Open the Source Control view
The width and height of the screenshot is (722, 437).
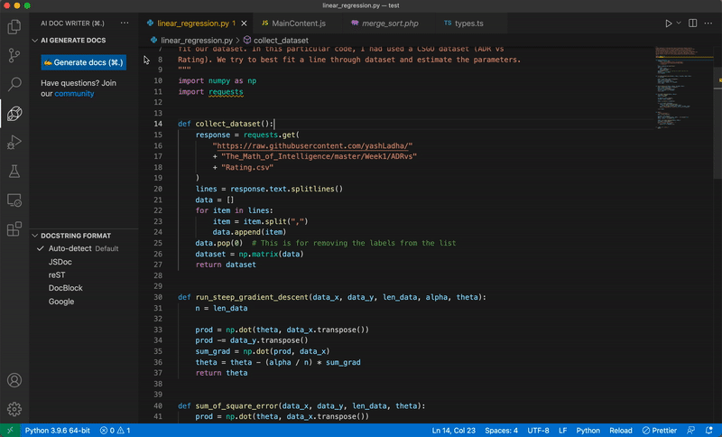point(14,56)
